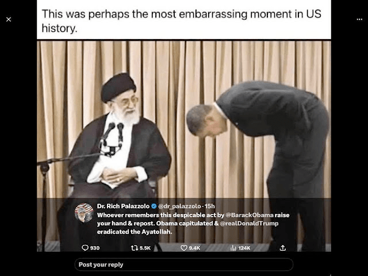
Task: Click the Dr. Rich Palazzolo display name
Action: (x=123, y=206)
